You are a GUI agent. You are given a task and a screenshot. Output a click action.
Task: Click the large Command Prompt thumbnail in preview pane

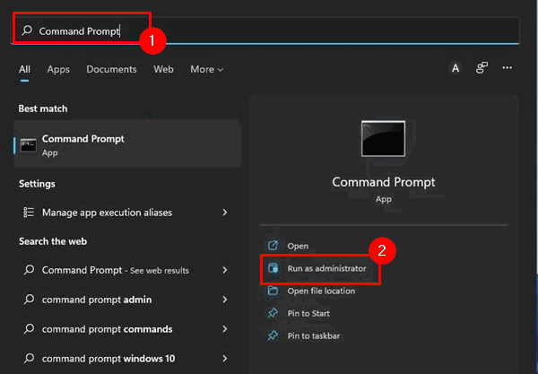(x=383, y=139)
